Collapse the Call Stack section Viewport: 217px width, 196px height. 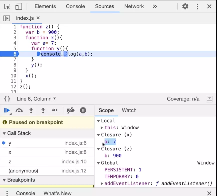pyautogui.click(x=4, y=133)
